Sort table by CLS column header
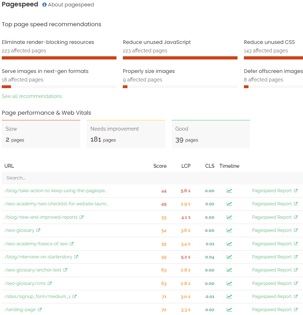Image resolution: width=303 pixels, height=315 pixels. click(210, 166)
